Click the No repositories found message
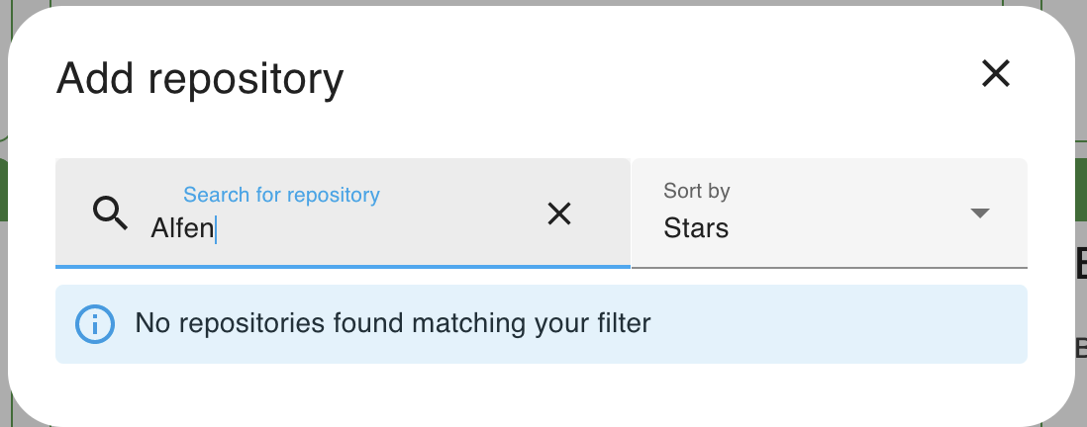This screenshot has height=427, width=1087. pos(392,323)
